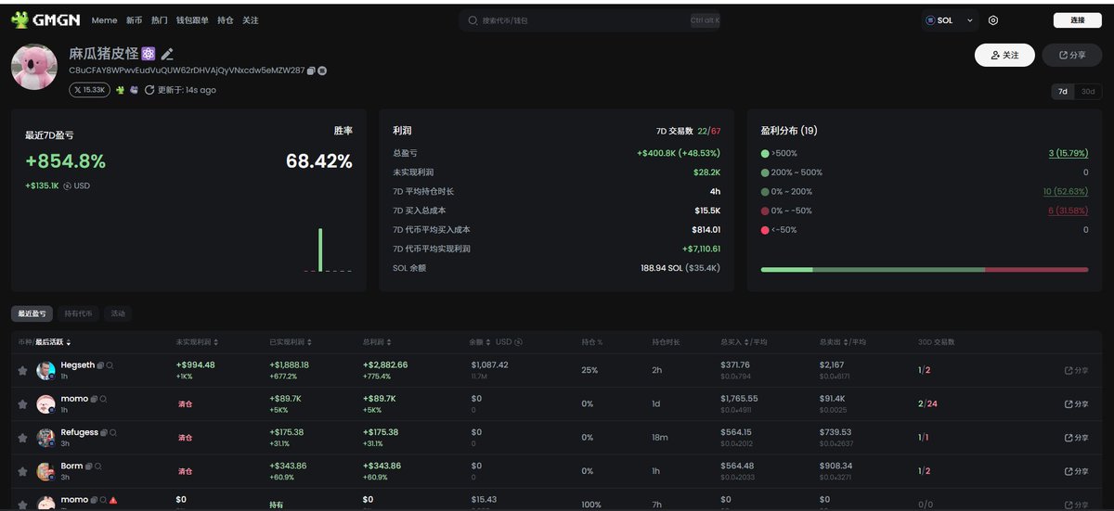The height and width of the screenshot is (511, 1114).
Task: Copy the wallet address using copy icon
Action: tap(312, 70)
